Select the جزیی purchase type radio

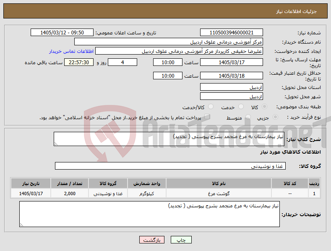(x=275, y=117)
